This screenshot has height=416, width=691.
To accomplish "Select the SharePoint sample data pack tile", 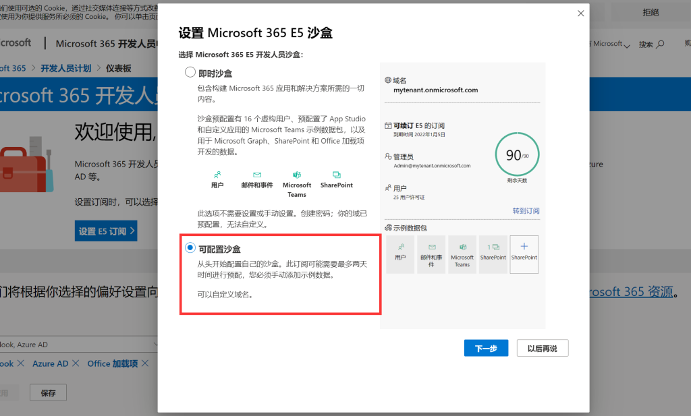I will click(492, 254).
